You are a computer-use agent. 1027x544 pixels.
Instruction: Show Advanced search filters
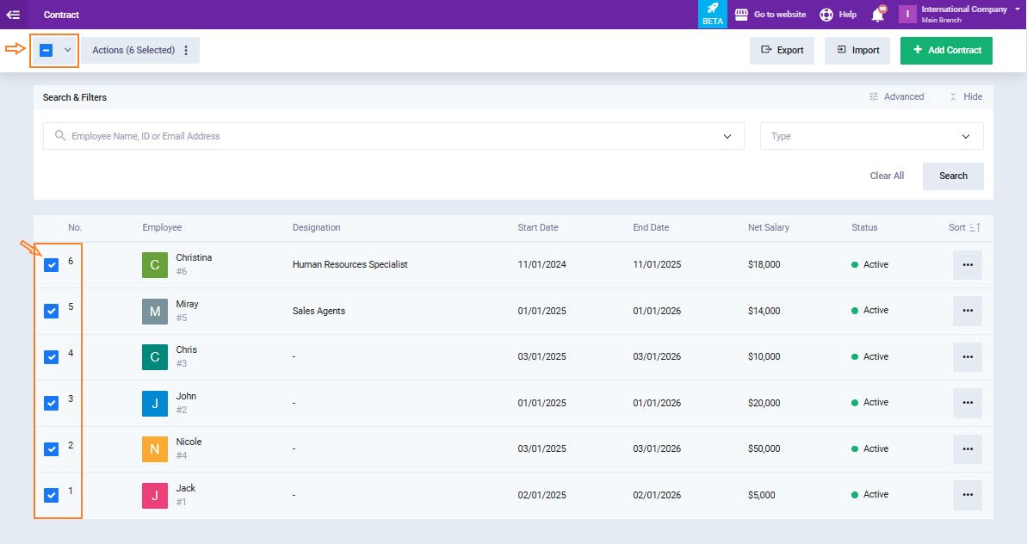896,97
